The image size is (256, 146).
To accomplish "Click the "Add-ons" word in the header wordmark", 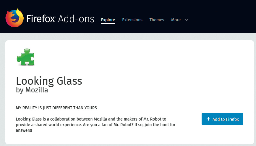I will [76, 19].
